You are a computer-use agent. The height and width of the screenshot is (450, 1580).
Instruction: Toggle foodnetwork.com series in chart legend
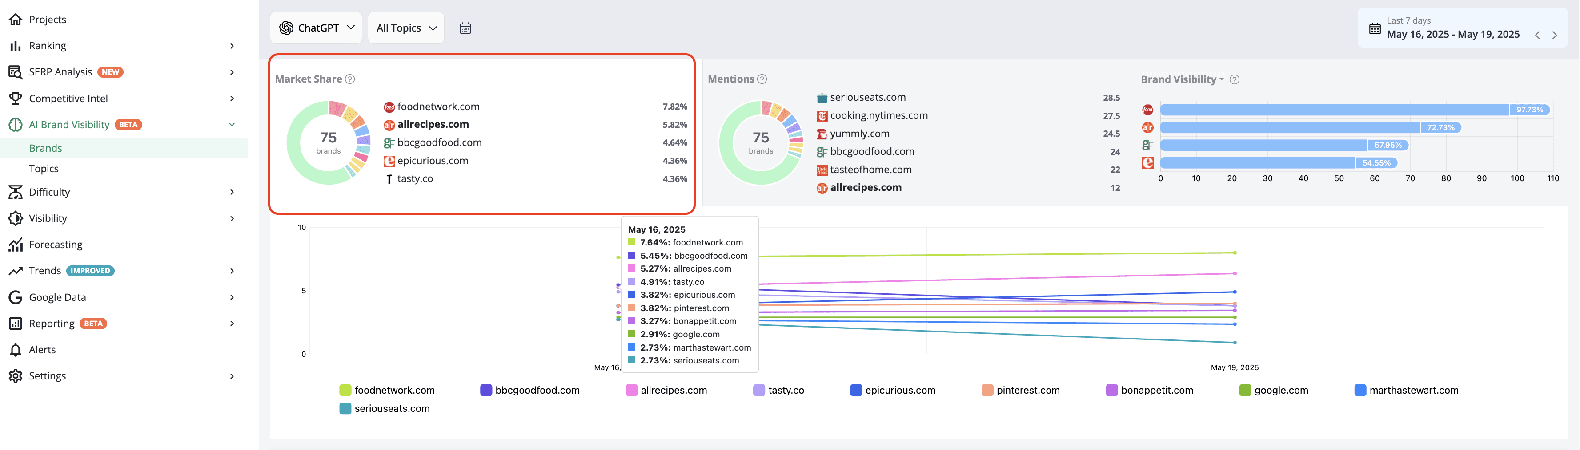[387, 391]
